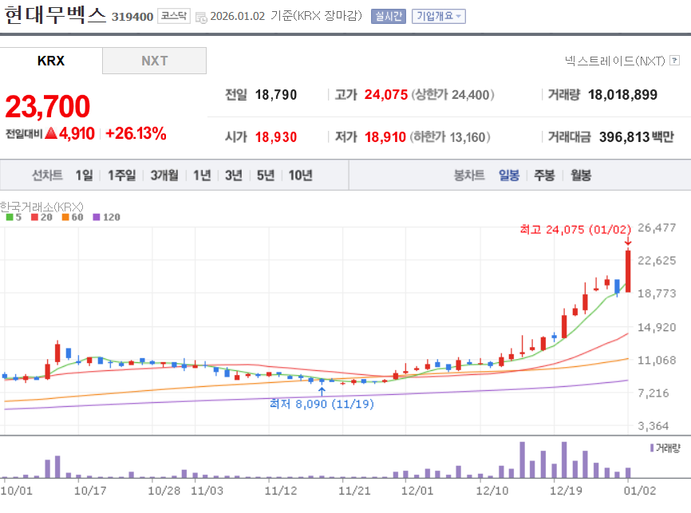Click the upper limit text 상한가 24,400

(452, 95)
